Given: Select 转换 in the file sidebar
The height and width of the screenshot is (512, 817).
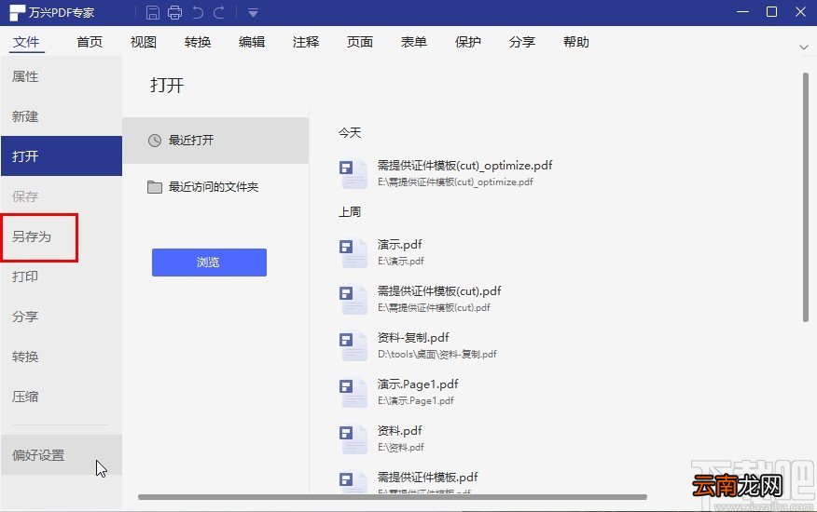Looking at the screenshot, I should pyautogui.click(x=62, y=357).
